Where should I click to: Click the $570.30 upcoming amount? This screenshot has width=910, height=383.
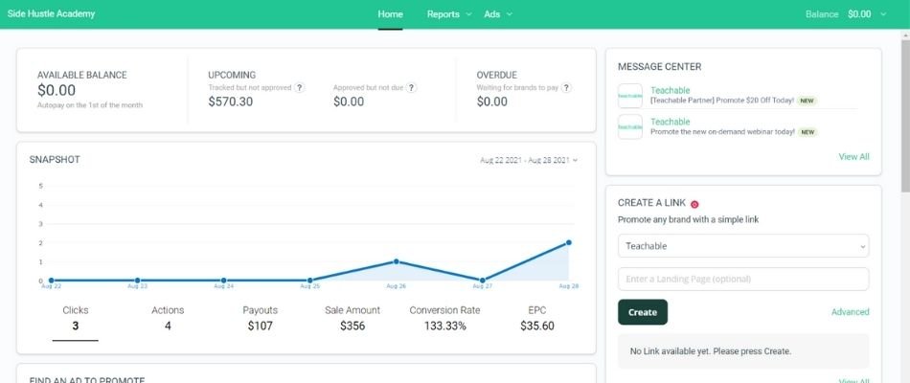pos(231,101)
